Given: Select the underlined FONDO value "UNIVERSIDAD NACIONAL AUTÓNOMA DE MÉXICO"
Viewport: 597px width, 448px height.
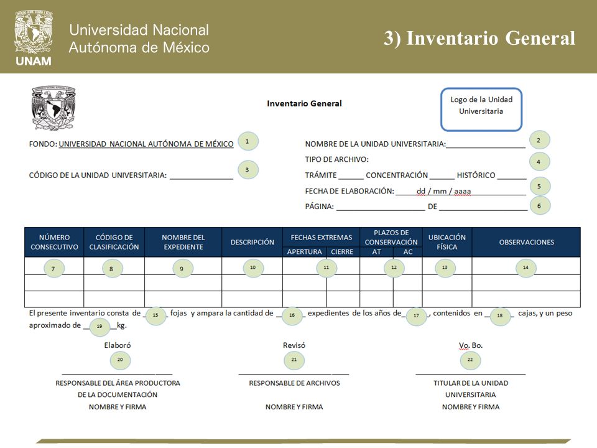Looking at the screenshot, I should click(146, 144).
